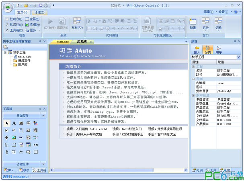Click the 新建 new window icon
Screen dimensions: 244x181
193,21
